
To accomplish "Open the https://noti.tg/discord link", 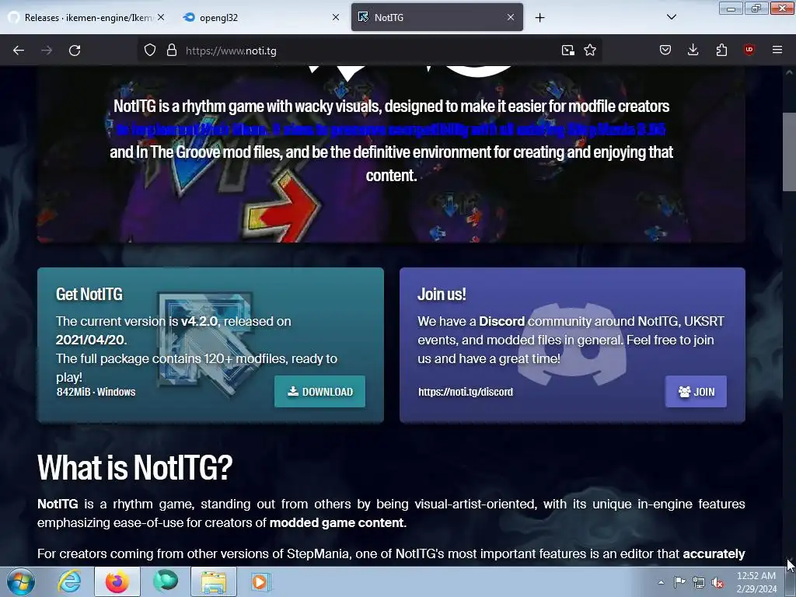I will [466, 392].
